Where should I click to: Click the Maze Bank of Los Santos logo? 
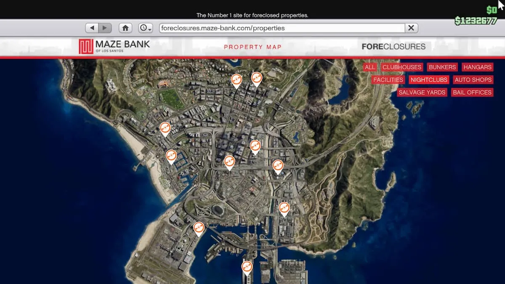point(114,46)
